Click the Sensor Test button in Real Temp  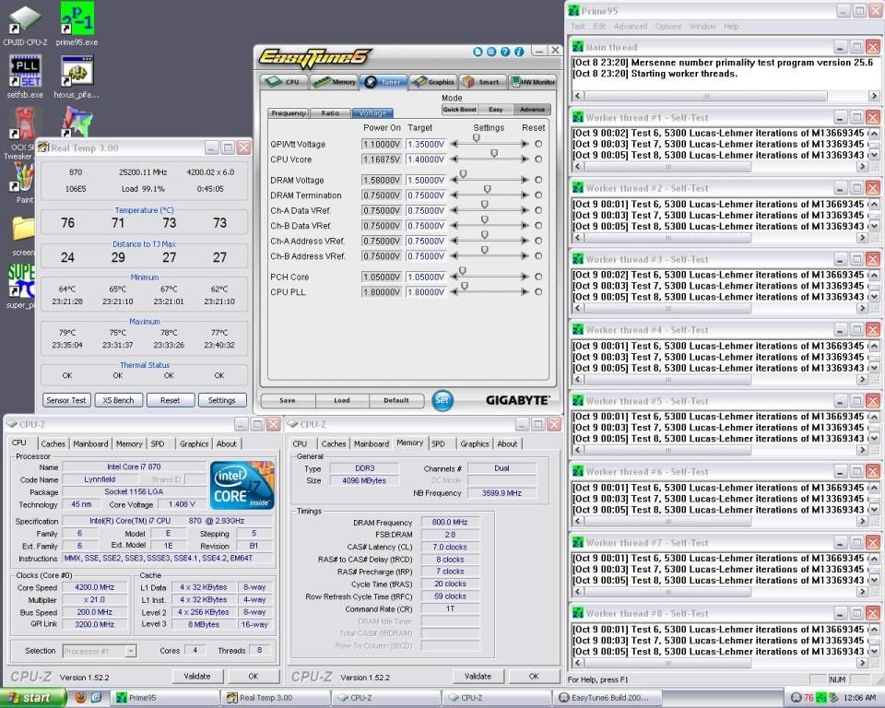(66, 400)
